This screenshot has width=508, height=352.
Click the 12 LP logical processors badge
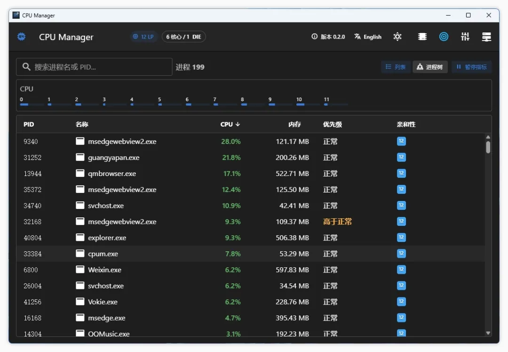tap(143, 37)
